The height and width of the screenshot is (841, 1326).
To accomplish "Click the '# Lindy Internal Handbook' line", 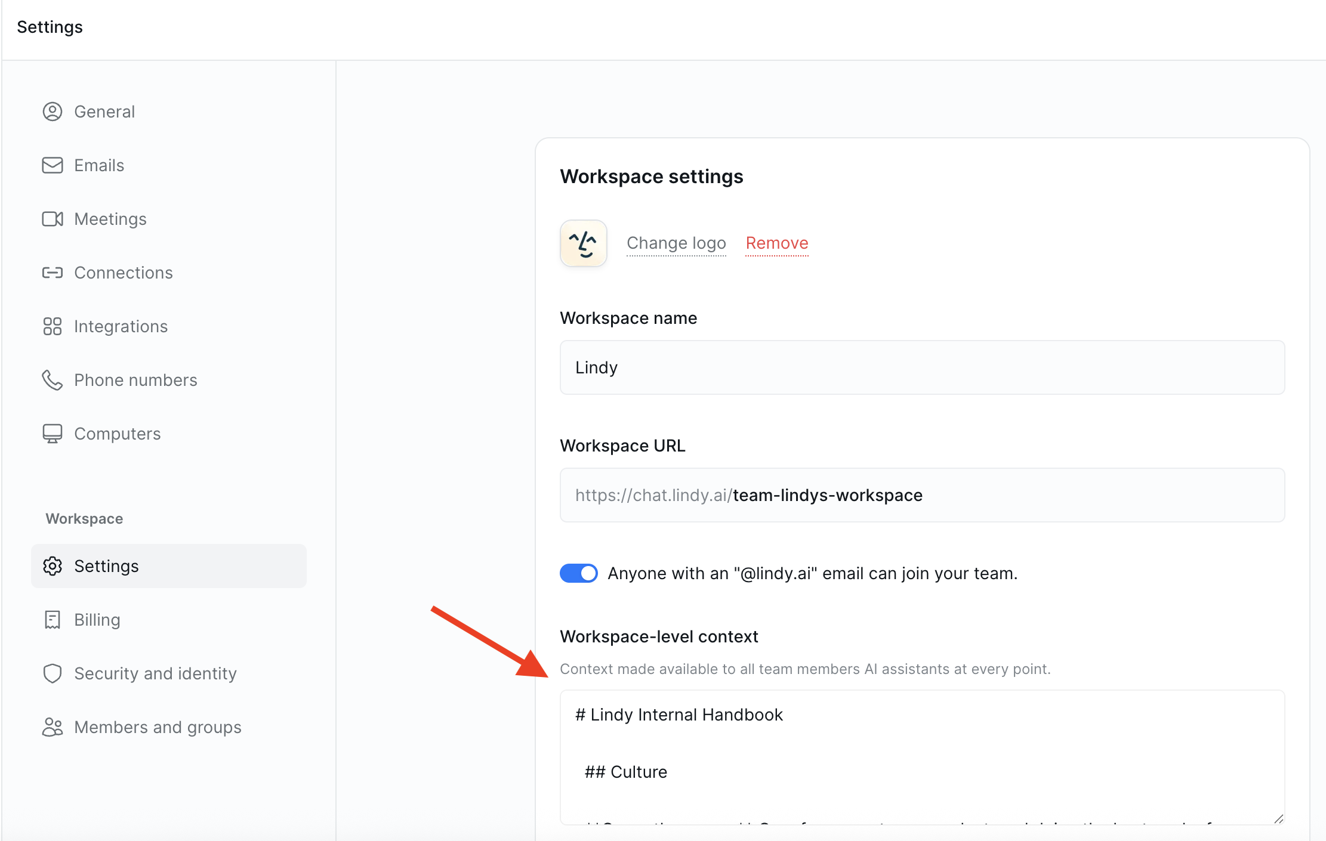I will [x=679, y=715].
